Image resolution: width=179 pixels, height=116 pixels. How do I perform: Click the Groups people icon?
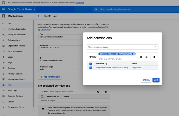(4, 102)
